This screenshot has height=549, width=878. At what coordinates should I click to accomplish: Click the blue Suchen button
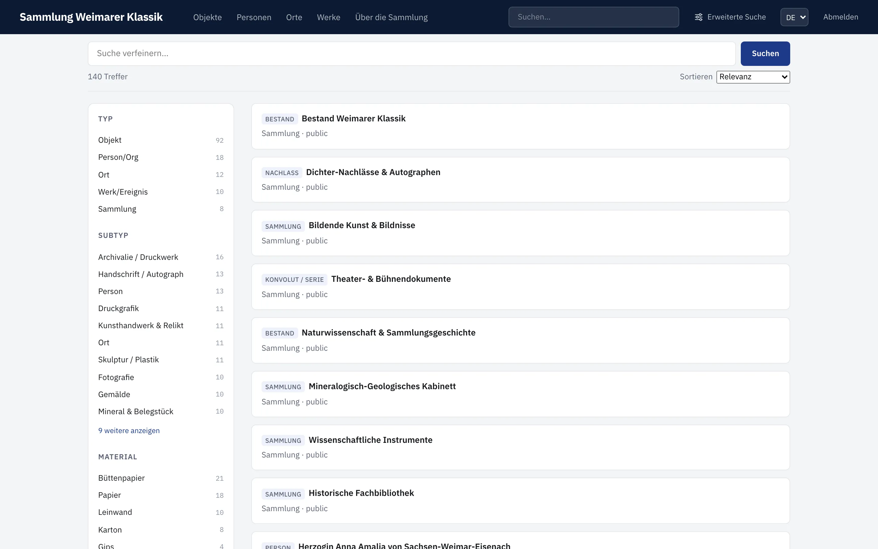tap(765, 53)
